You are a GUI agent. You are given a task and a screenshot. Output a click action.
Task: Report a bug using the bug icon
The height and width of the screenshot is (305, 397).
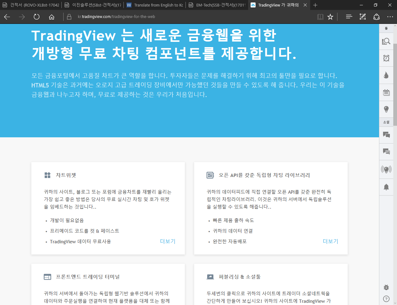pyautogui.click(x=386, y=287)
